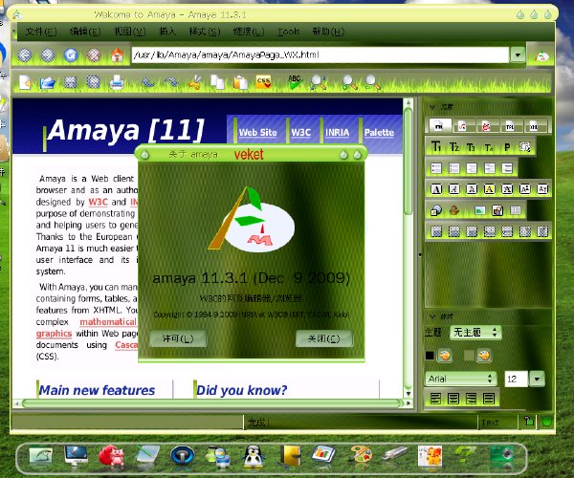
Task: Copy selection with the two-pages icon
Action: coord(218,82)
